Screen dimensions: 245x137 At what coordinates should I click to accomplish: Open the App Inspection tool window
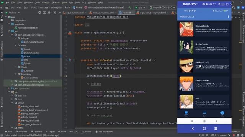104,132
